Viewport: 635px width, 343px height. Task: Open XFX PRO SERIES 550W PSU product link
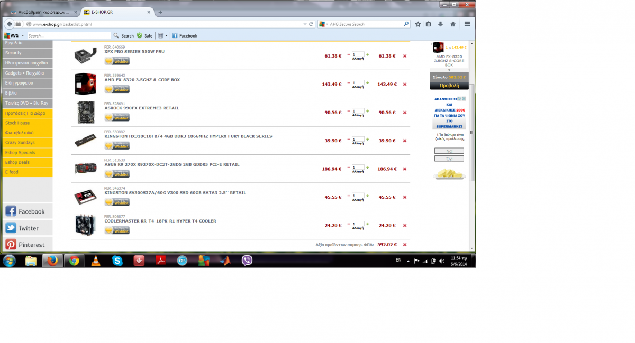tap(134, 51)
